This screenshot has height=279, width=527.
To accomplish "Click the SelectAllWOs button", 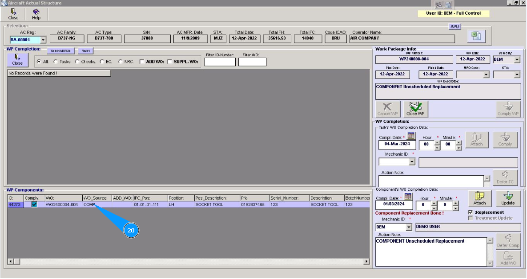I will coord(60,51).
